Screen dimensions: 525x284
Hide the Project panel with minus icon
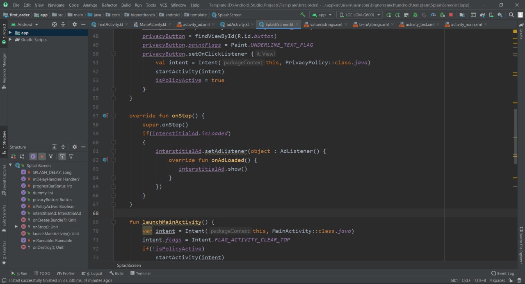point(83,24)
